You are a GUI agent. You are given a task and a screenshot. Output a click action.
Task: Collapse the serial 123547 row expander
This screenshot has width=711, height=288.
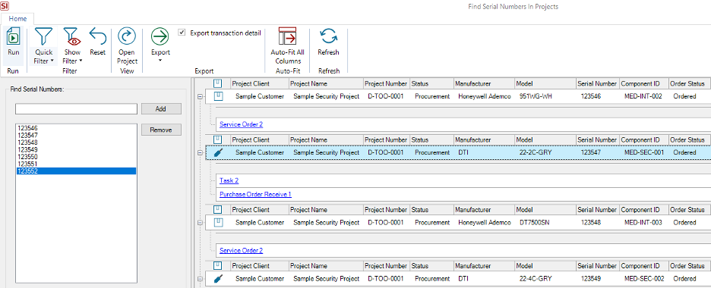coord(200,153)
